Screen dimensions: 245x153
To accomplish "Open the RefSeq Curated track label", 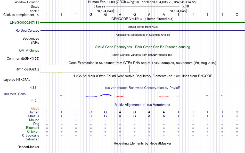I will tap(27, 30).
